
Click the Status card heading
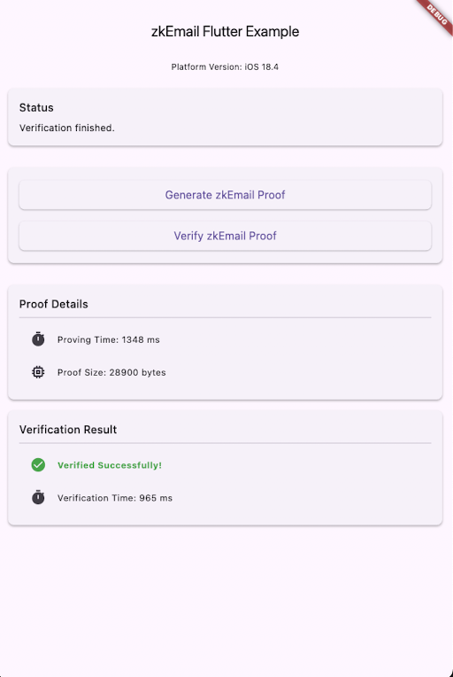36,107
